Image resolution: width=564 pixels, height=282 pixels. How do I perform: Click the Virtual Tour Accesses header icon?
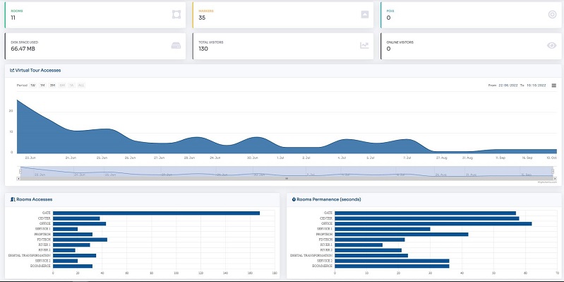12,70
